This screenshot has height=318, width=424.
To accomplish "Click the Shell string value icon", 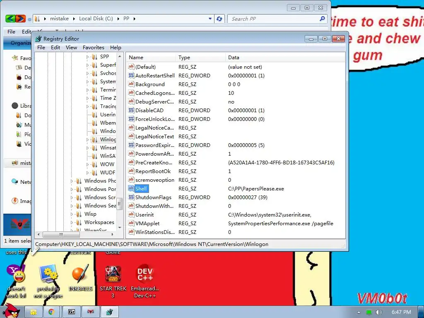I will pyautogui.click(x=131, y=188).
